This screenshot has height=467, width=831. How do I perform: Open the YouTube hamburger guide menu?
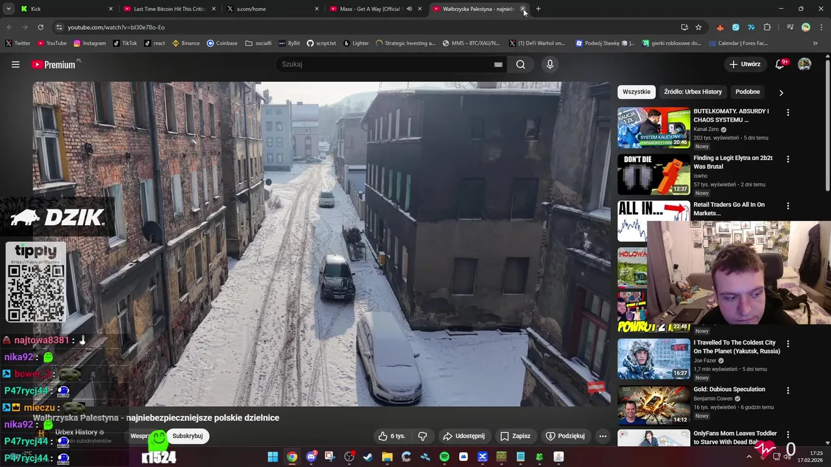point(16,64)
